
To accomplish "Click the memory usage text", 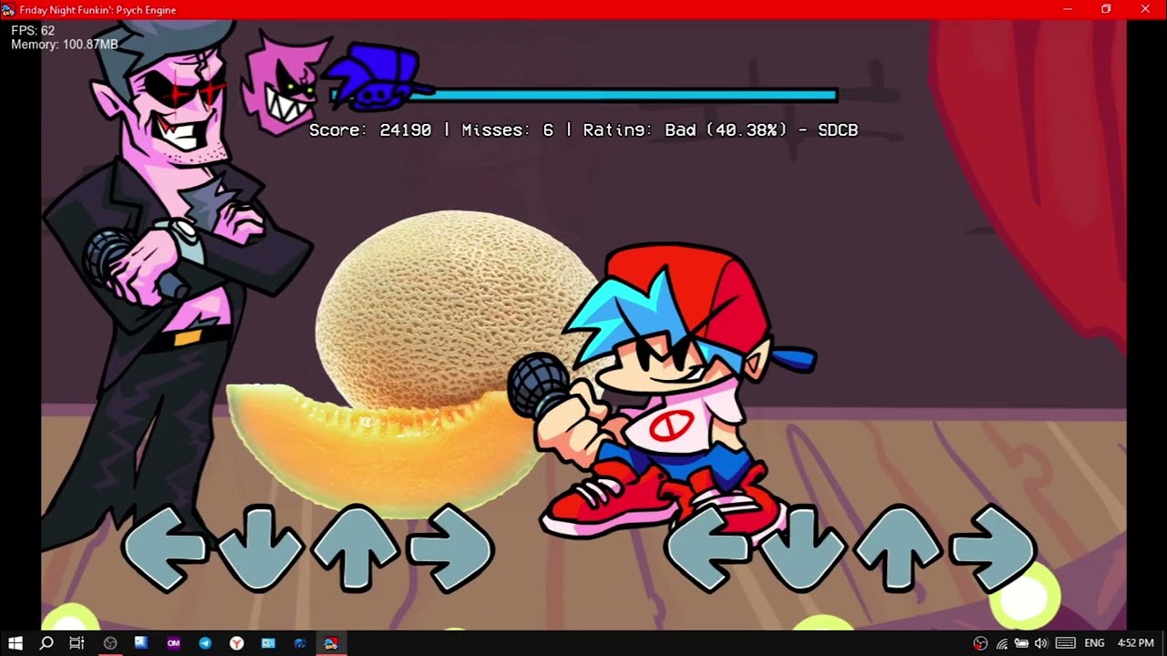I will coord(65,45).
